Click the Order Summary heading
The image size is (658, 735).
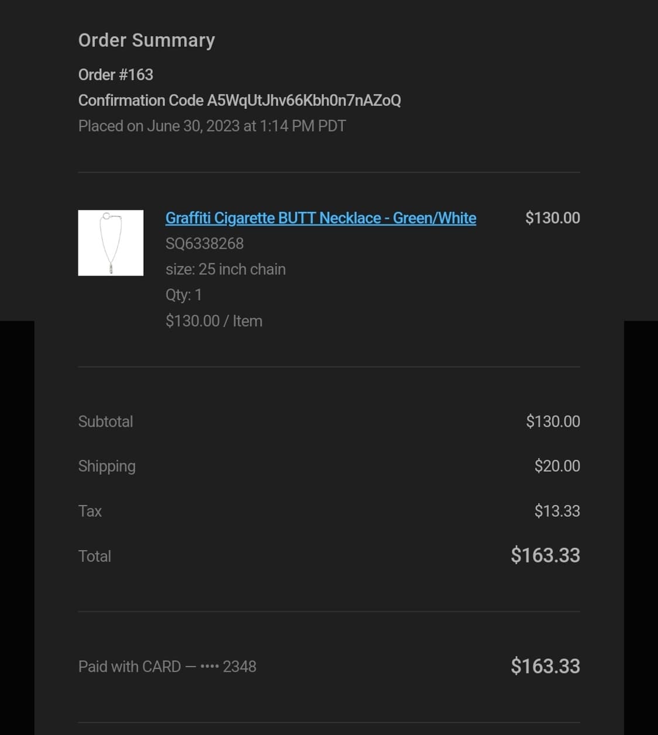pos(147,40)
